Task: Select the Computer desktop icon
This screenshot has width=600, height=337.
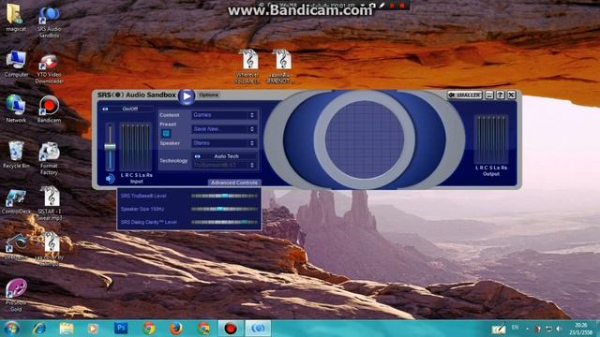Action: point(16,64)
